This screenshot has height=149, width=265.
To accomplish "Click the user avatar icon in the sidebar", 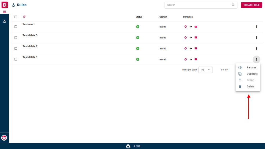I will (4, 138).
